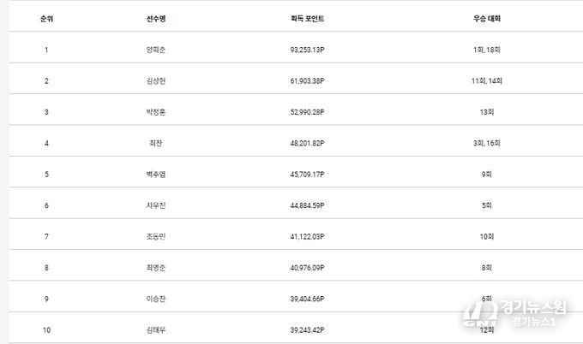Click the 우승 대회 column header
Screen dimensions: 583x344
(x=486, y=18)
